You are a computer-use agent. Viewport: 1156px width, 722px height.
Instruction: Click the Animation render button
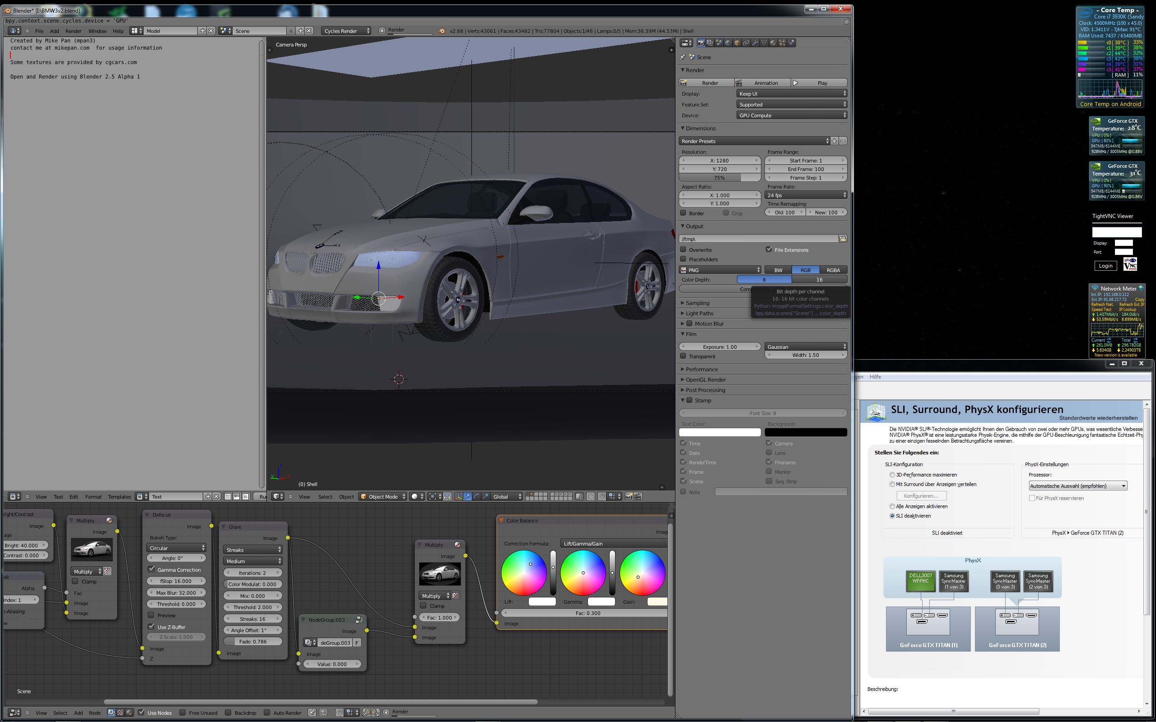click(762, 83)
